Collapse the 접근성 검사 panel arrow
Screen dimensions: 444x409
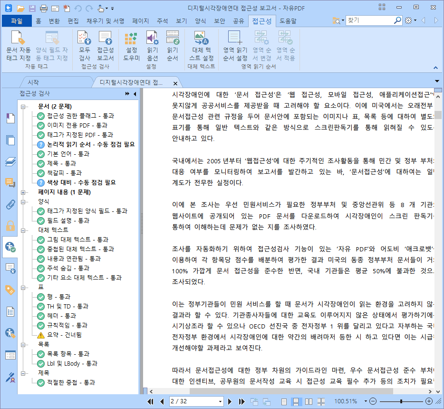point(135,94)
